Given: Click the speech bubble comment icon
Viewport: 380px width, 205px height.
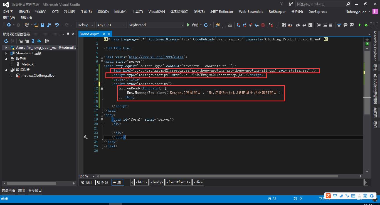Looking at the screenshot, I should [x=345, y=25].
